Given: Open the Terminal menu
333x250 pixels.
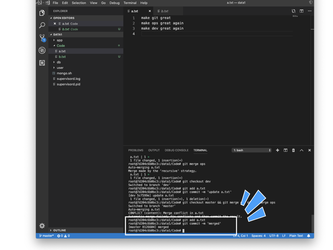Looking at the screenshot, I should 130,3.
